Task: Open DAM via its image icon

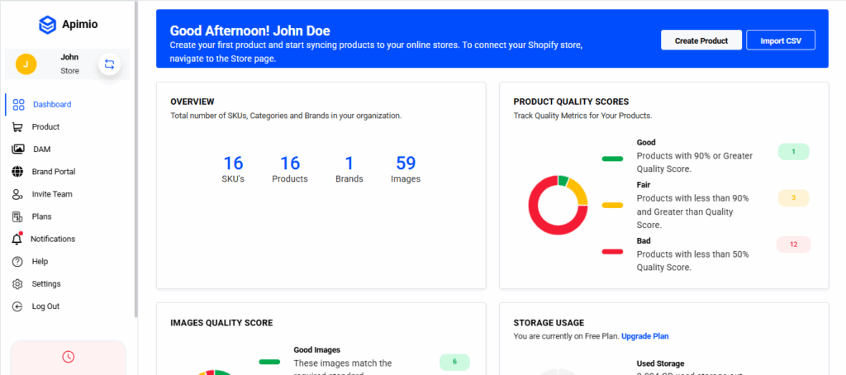Action: (x=17, y=150)
